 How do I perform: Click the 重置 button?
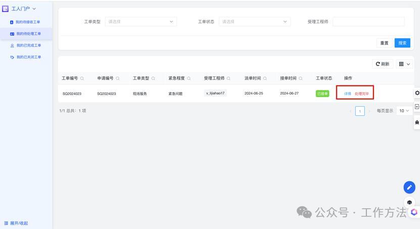click(x=384, y=43)
